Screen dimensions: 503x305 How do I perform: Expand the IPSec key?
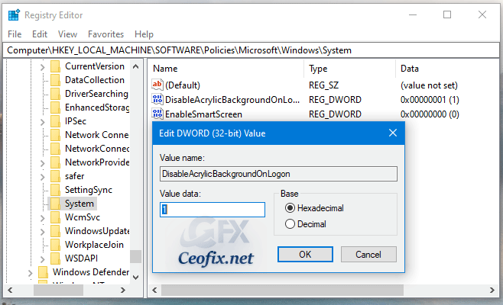tap(42, 122)
